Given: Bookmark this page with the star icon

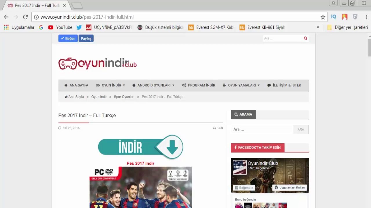Looking at the screenshot, I should (323, 17).
